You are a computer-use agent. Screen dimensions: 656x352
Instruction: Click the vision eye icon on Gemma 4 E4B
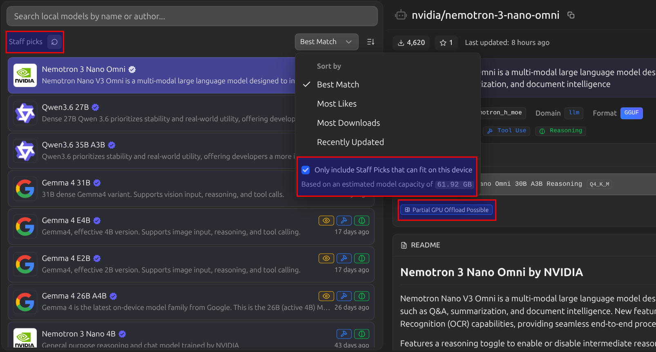tap(326, 221)
